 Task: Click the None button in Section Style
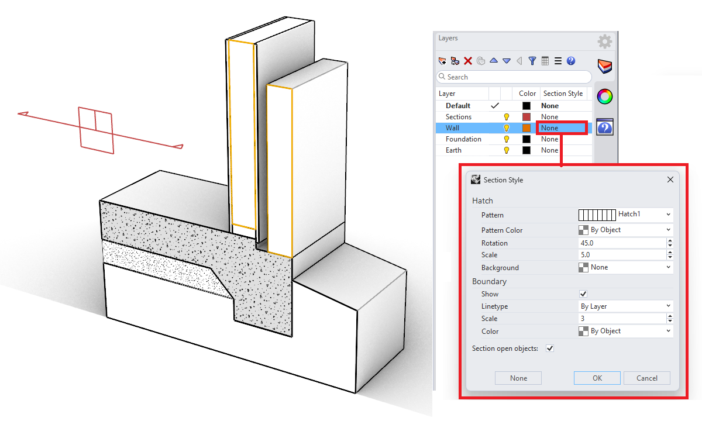coord(518,378)
